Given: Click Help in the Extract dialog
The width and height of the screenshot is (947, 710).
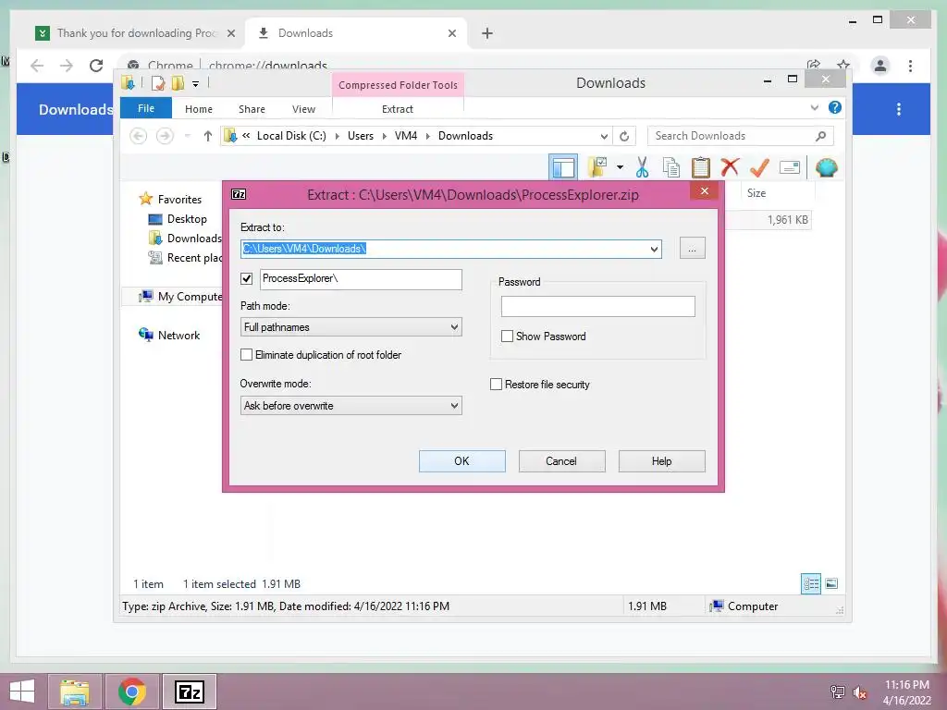Looking at the screenshot, I should click(x=662, y=461).
